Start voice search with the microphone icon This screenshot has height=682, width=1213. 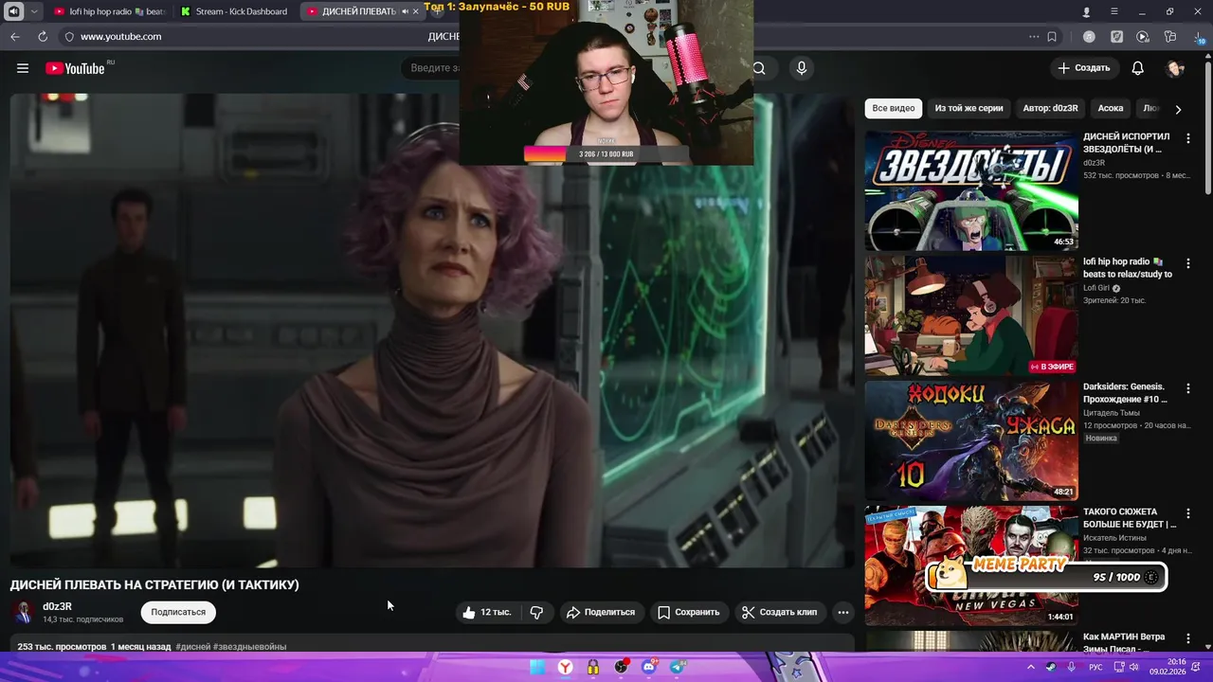click(802, 68)
